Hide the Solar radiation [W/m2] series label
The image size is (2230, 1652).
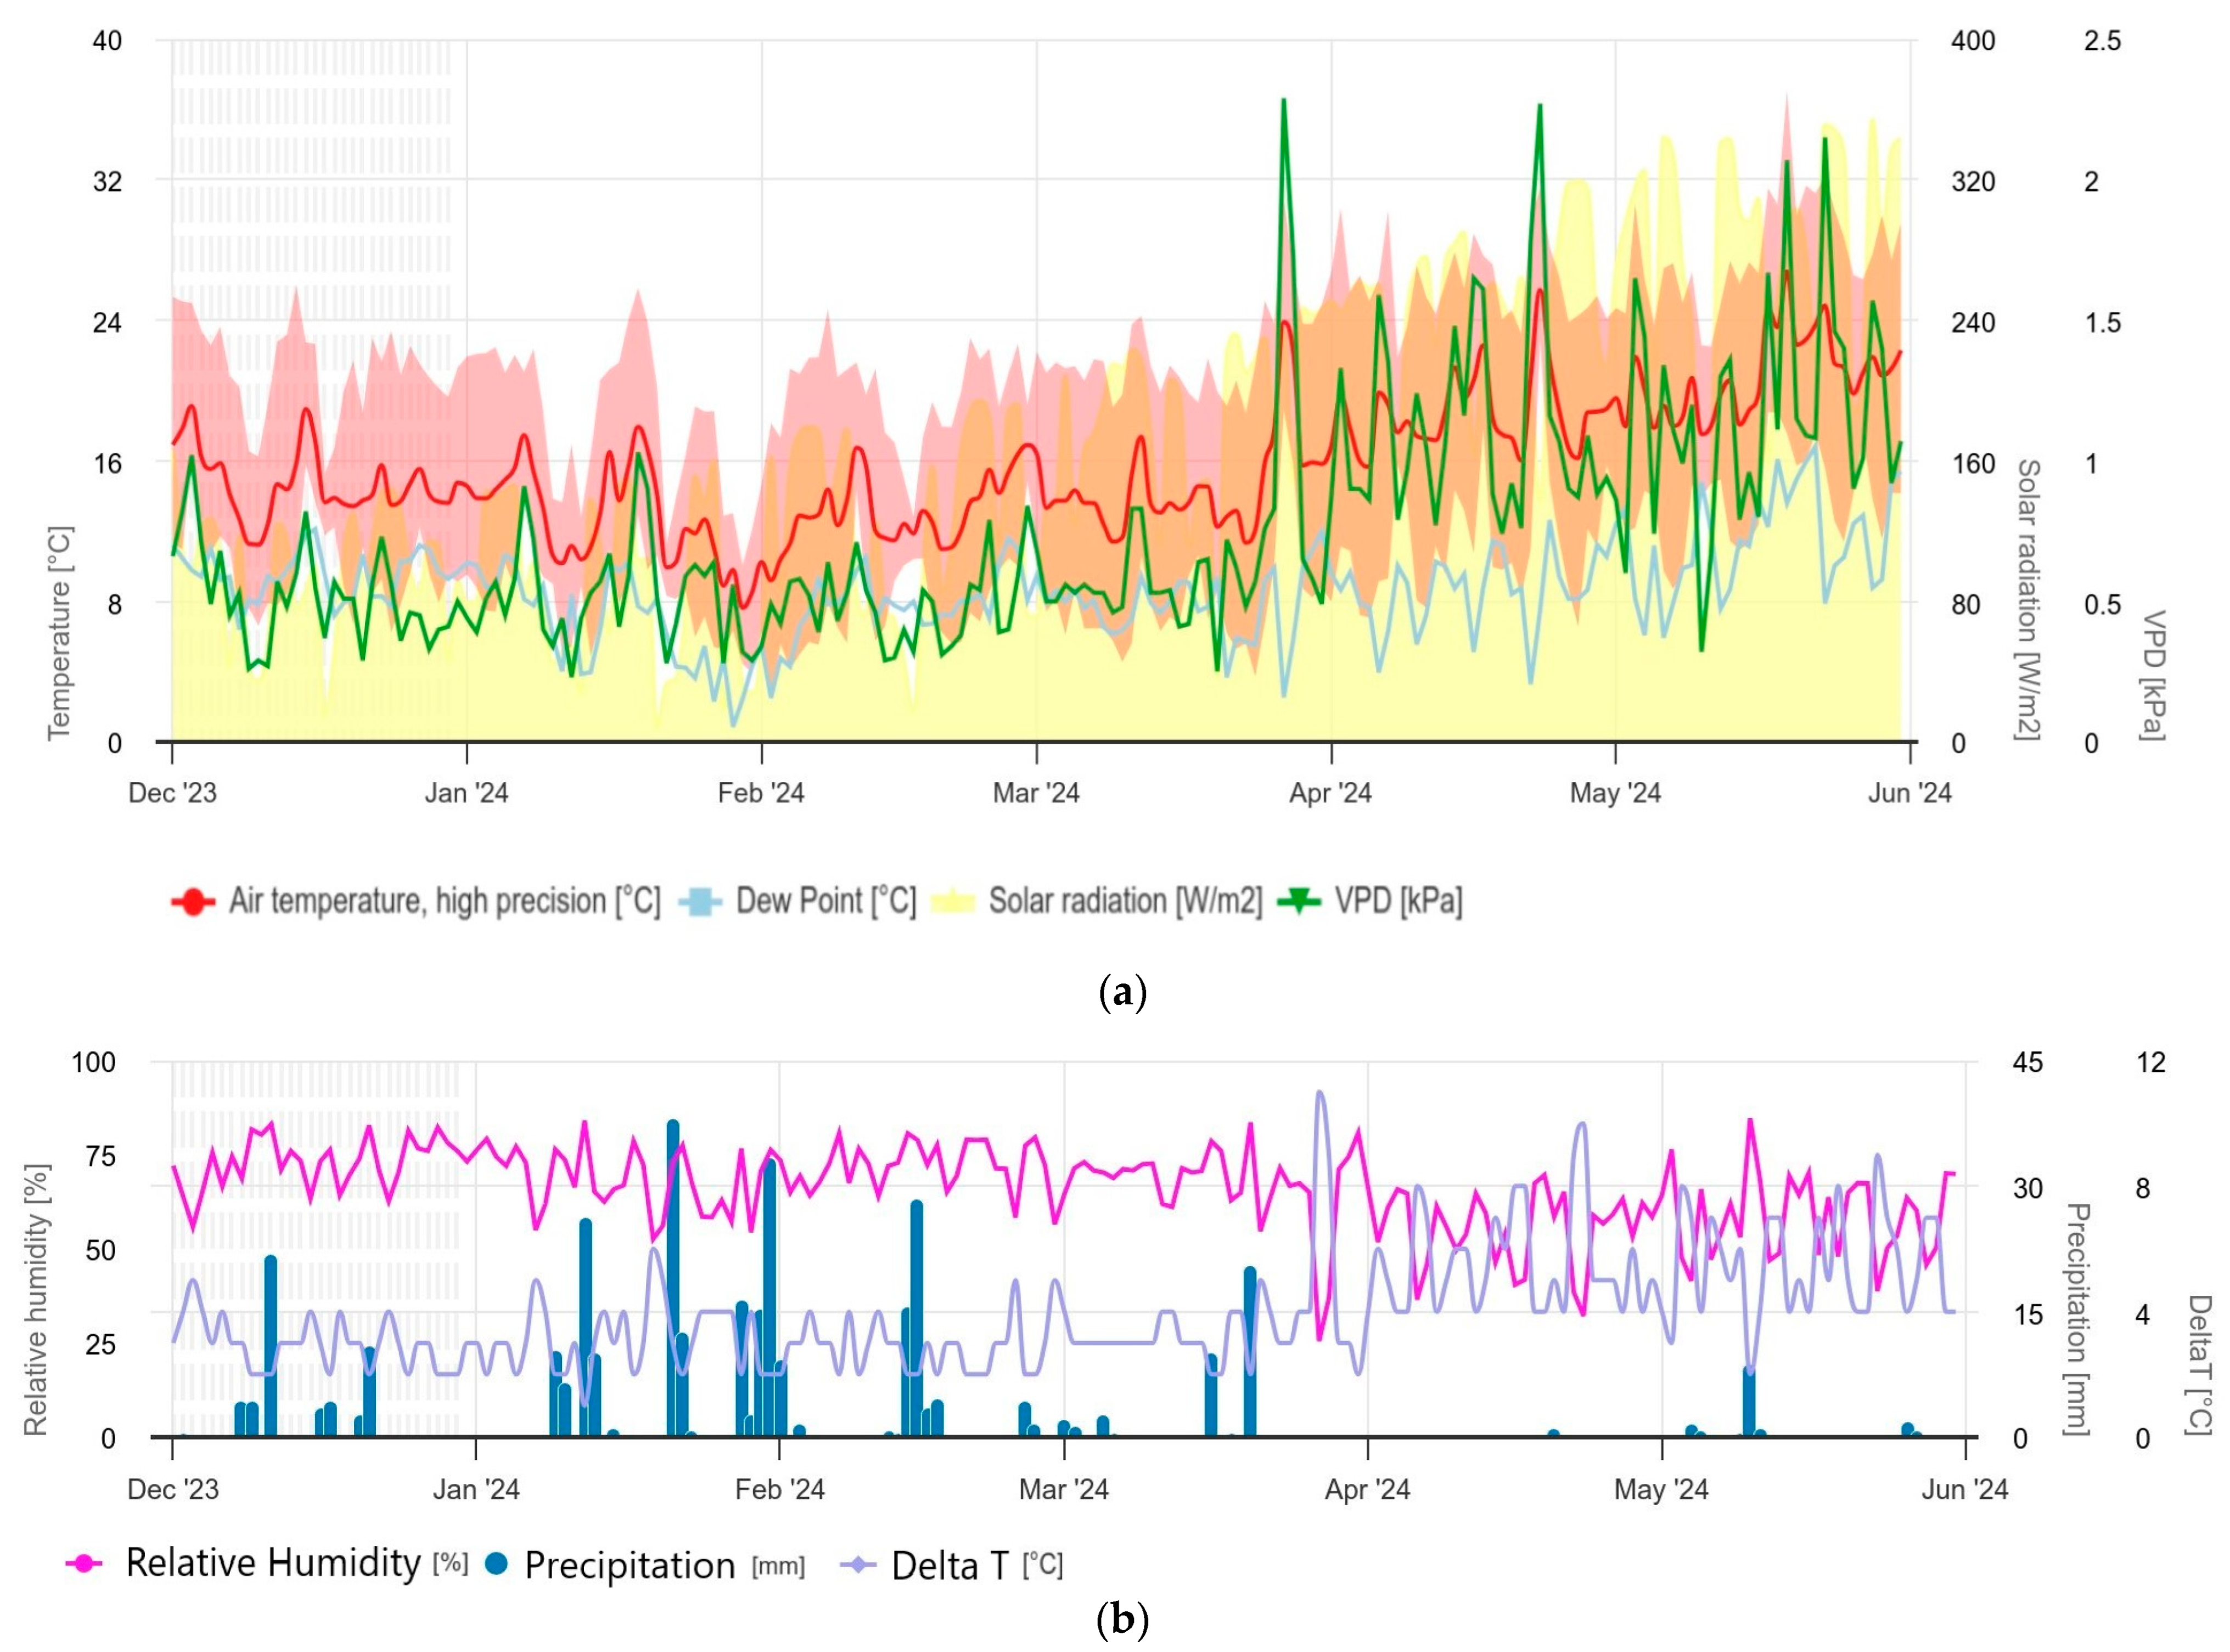1125,901
